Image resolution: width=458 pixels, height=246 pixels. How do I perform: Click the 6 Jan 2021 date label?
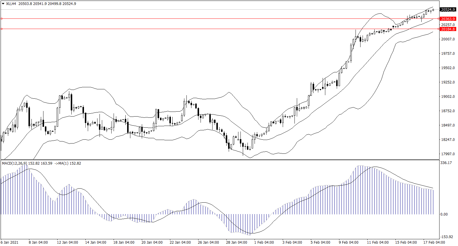(x=9, y=242)
